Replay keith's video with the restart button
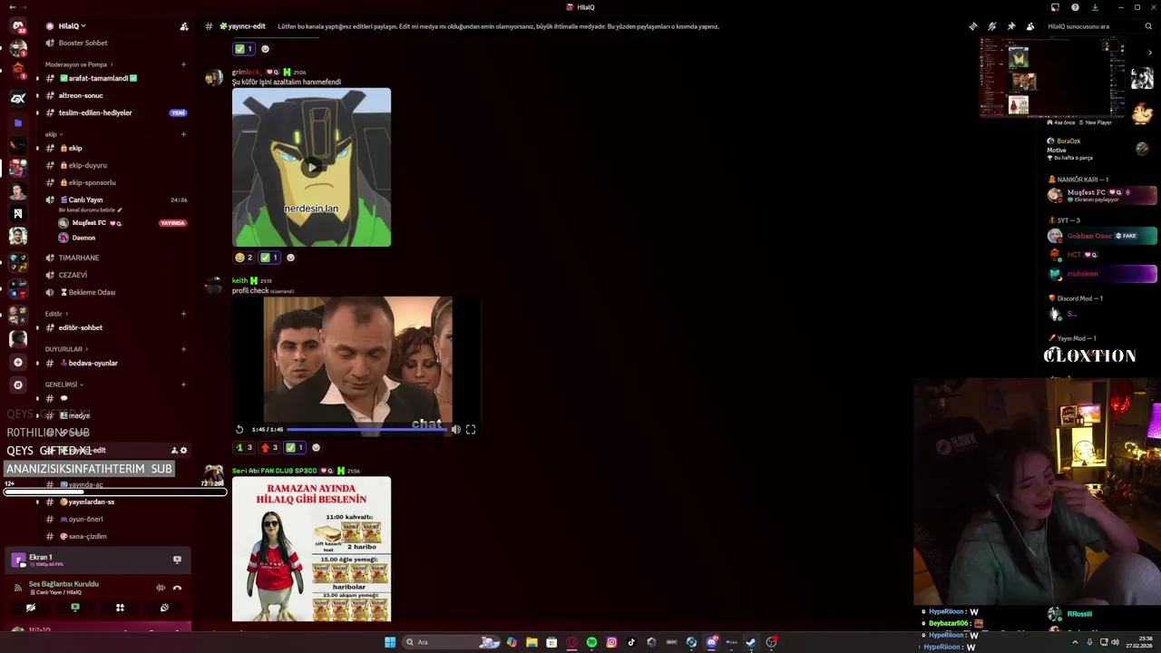Image resolution: width=1161 pixels, height=653 pixels. (x=239, y=429)
